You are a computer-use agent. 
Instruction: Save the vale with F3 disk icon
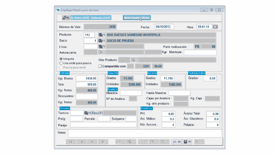[188, 142]
